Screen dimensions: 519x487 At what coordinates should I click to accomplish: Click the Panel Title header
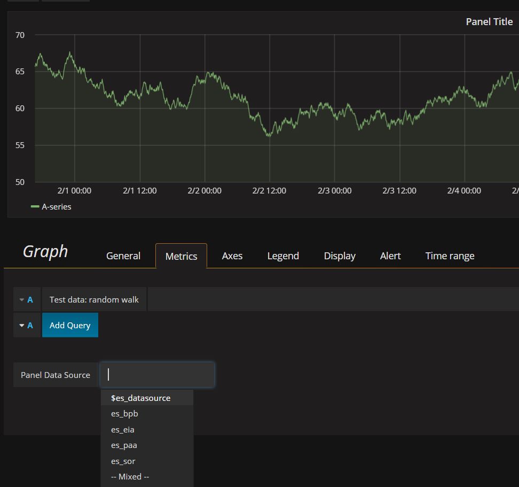coord(489,22)
